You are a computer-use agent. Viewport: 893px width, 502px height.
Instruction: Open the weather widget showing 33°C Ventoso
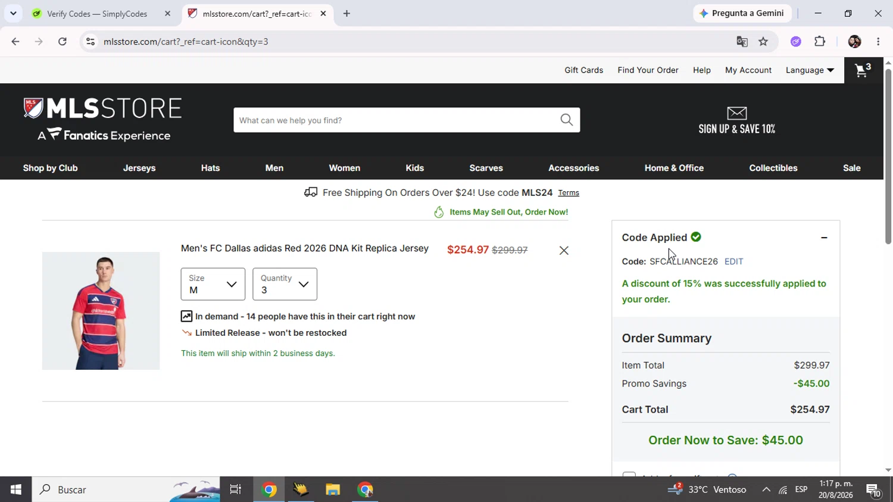707,490
